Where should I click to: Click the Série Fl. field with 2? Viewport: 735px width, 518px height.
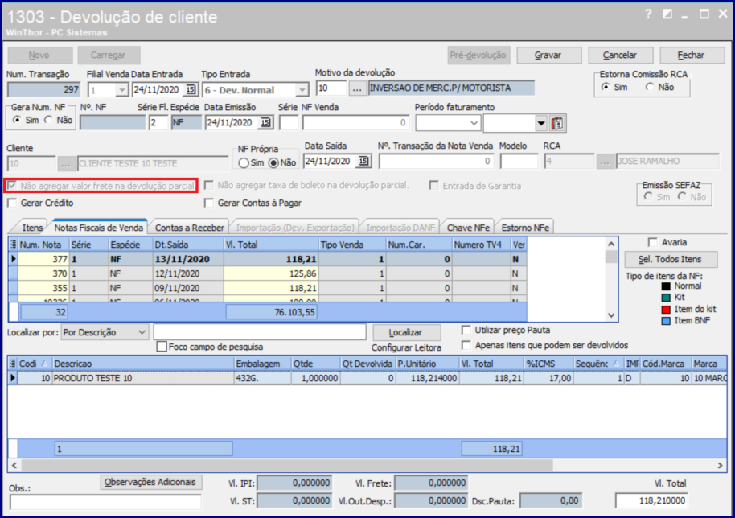click(158, 123)
